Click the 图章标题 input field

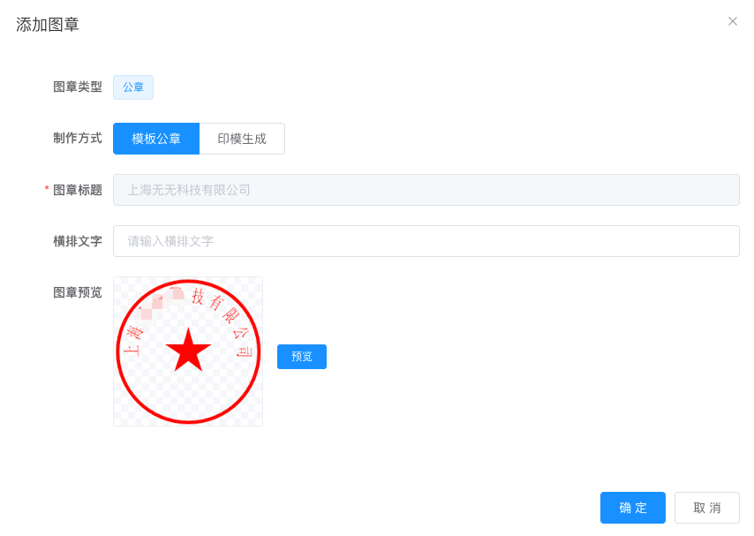[426, 190]
